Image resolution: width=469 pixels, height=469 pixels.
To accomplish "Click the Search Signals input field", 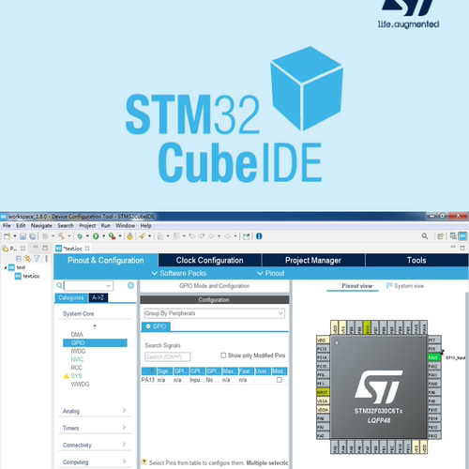I will click(168, 356).
